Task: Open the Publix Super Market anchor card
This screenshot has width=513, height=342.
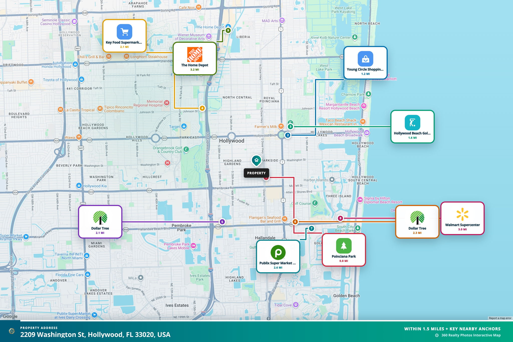Action: coord(278,257)
